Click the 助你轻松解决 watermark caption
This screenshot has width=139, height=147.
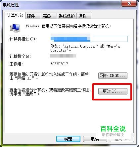point(113,135)
